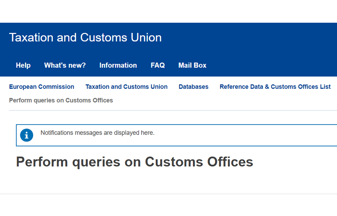Click the blue info icon in notifications box
The image size is (337, 216).
tap(27, 135)
